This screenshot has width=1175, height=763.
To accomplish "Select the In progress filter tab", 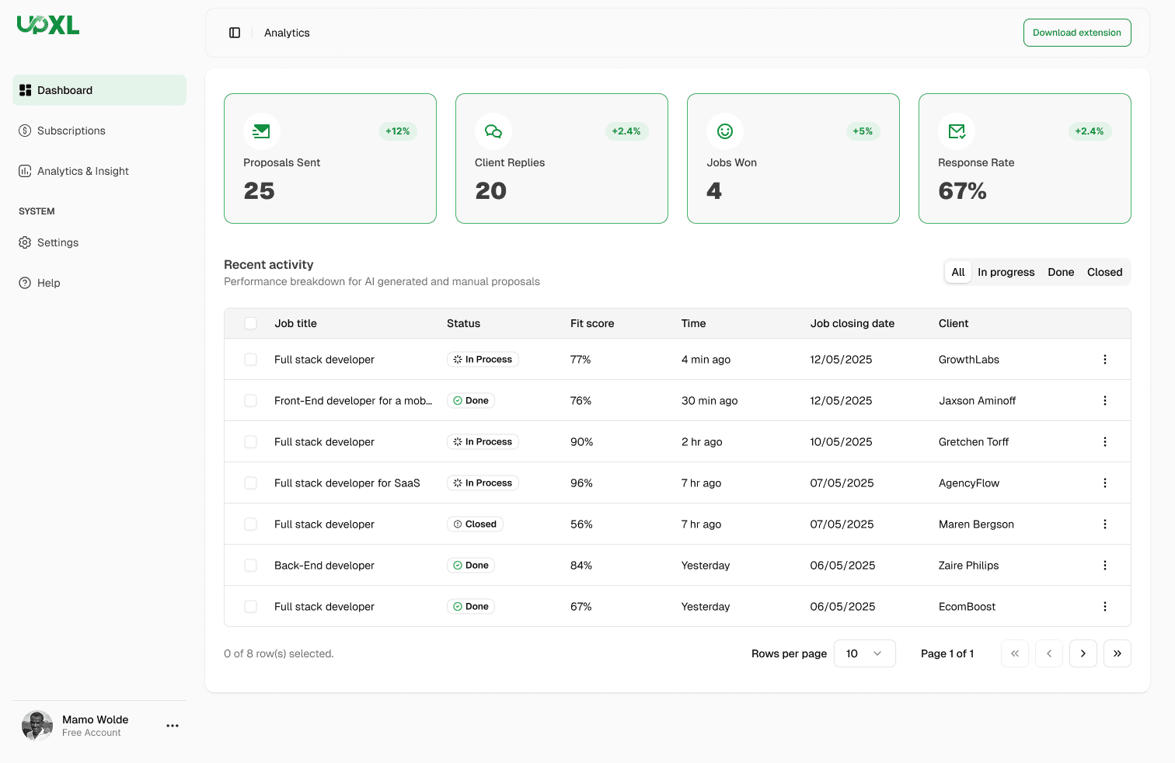I will pos(1006,272).
